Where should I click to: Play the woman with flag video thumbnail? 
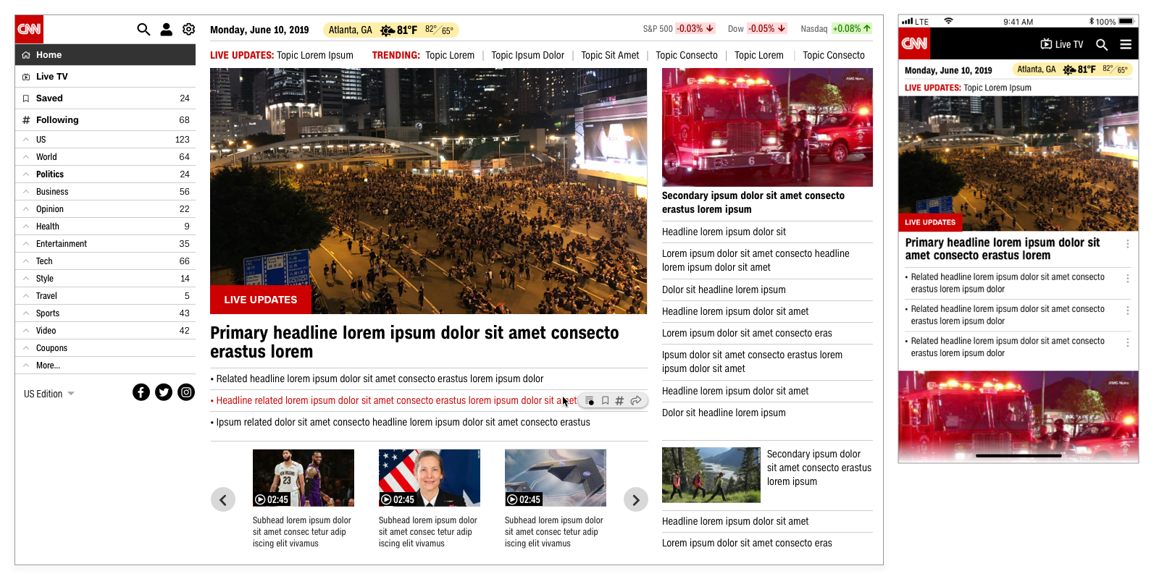click(430, 478)
